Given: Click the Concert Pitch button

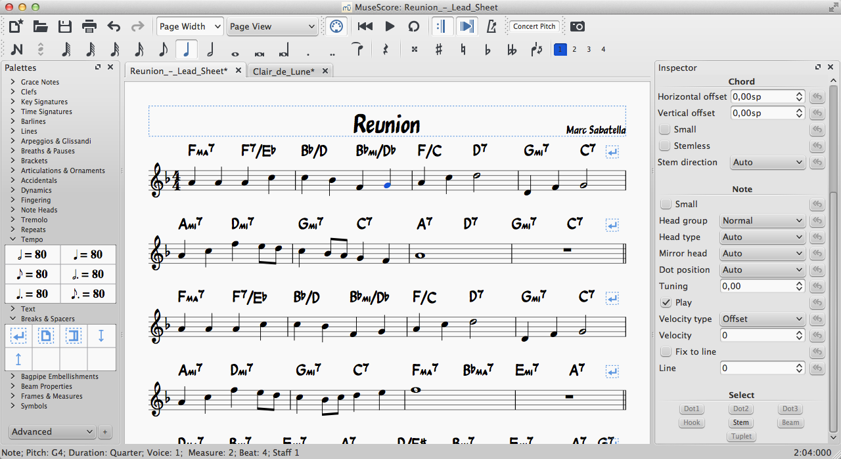Looking at the screenshot, I should [x=534, y=26].
